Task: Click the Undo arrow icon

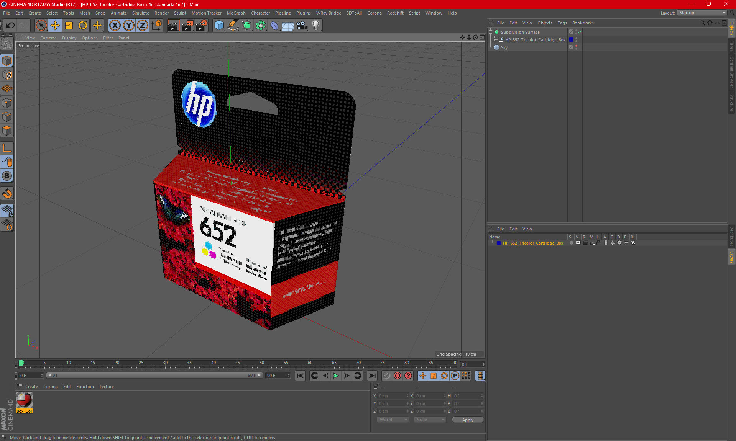Action: point(10,26)
